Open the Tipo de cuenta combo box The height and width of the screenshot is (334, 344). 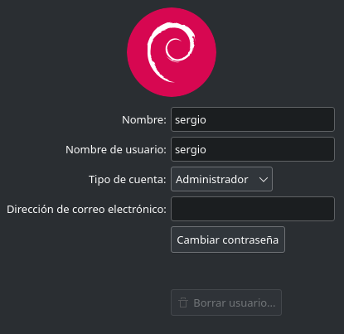pos(221,179)
